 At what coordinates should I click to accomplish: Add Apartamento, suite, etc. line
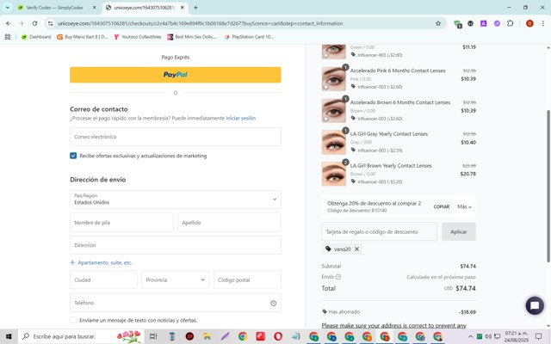tap(102, 262)
